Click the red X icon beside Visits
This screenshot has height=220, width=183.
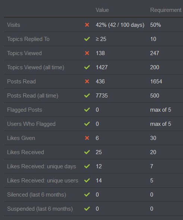point(87,25)
